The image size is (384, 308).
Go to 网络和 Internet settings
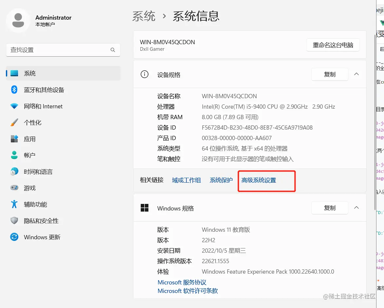point(63,106)
